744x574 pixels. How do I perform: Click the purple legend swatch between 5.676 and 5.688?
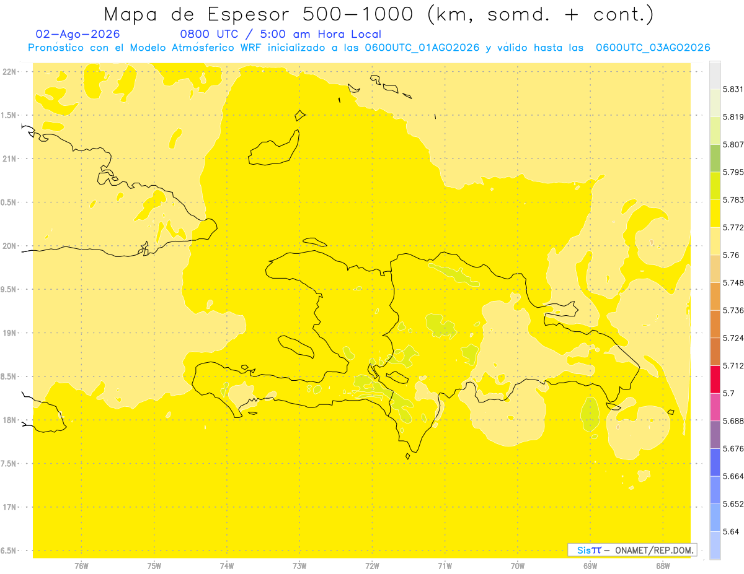(x=715, y=435)
